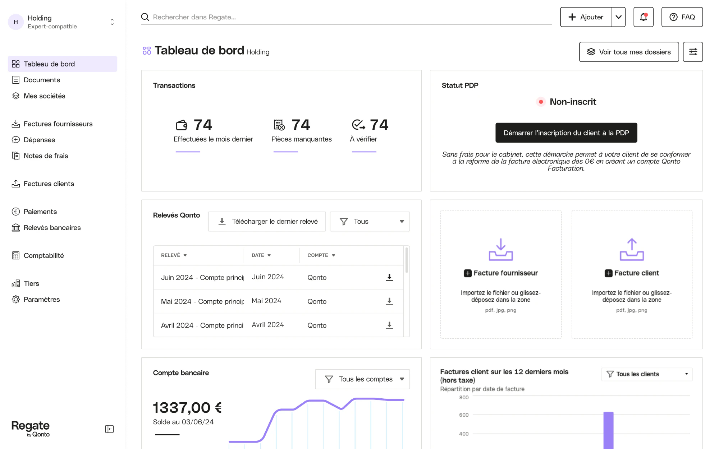Open the FAQ
This screenshot has height=449, width=719.
(x=682, y=17)
